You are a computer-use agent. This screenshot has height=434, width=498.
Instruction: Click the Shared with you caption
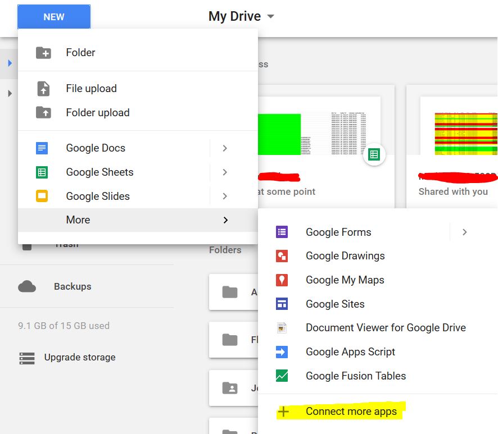[x=453, y=191]
